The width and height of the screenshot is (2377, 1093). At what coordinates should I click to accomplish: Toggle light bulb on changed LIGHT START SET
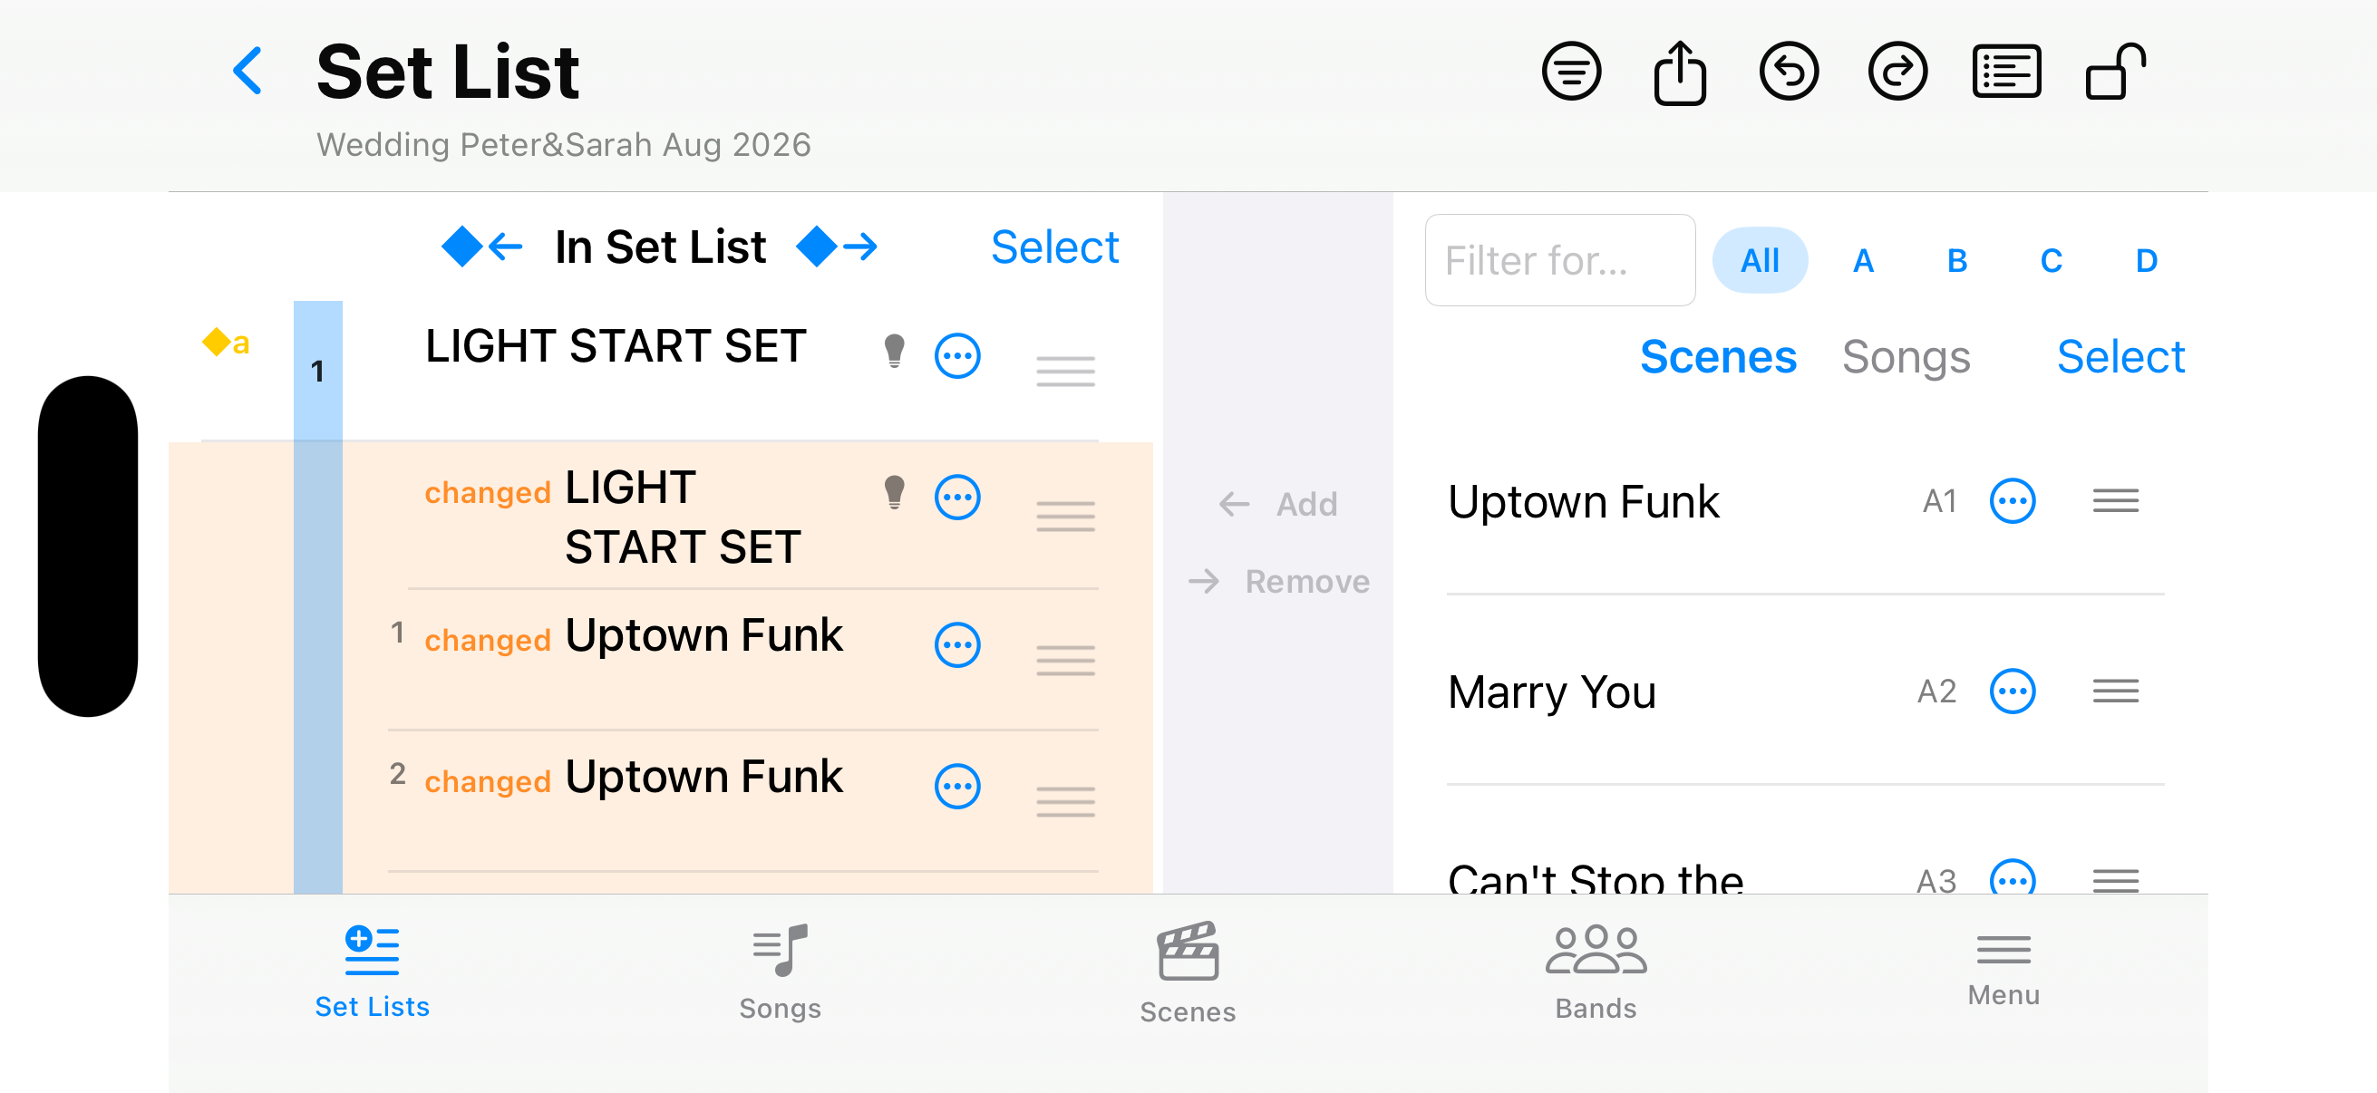pyautogui.click(x=894, y=493)
